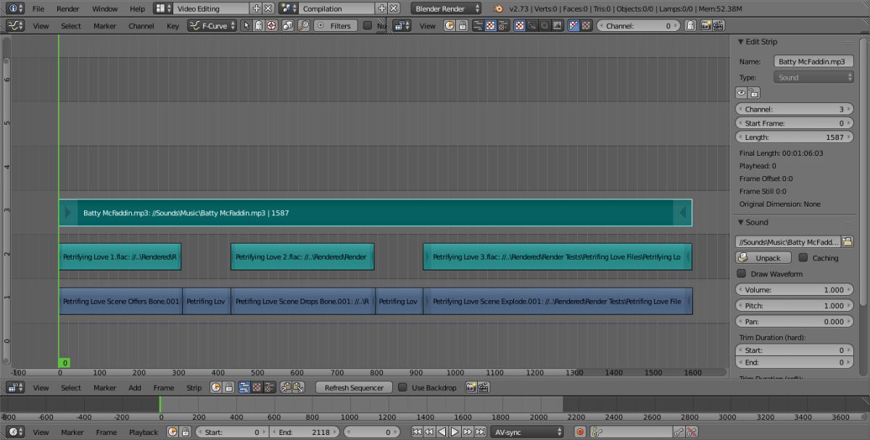Adjust the Volume slider field

[795, 290]
